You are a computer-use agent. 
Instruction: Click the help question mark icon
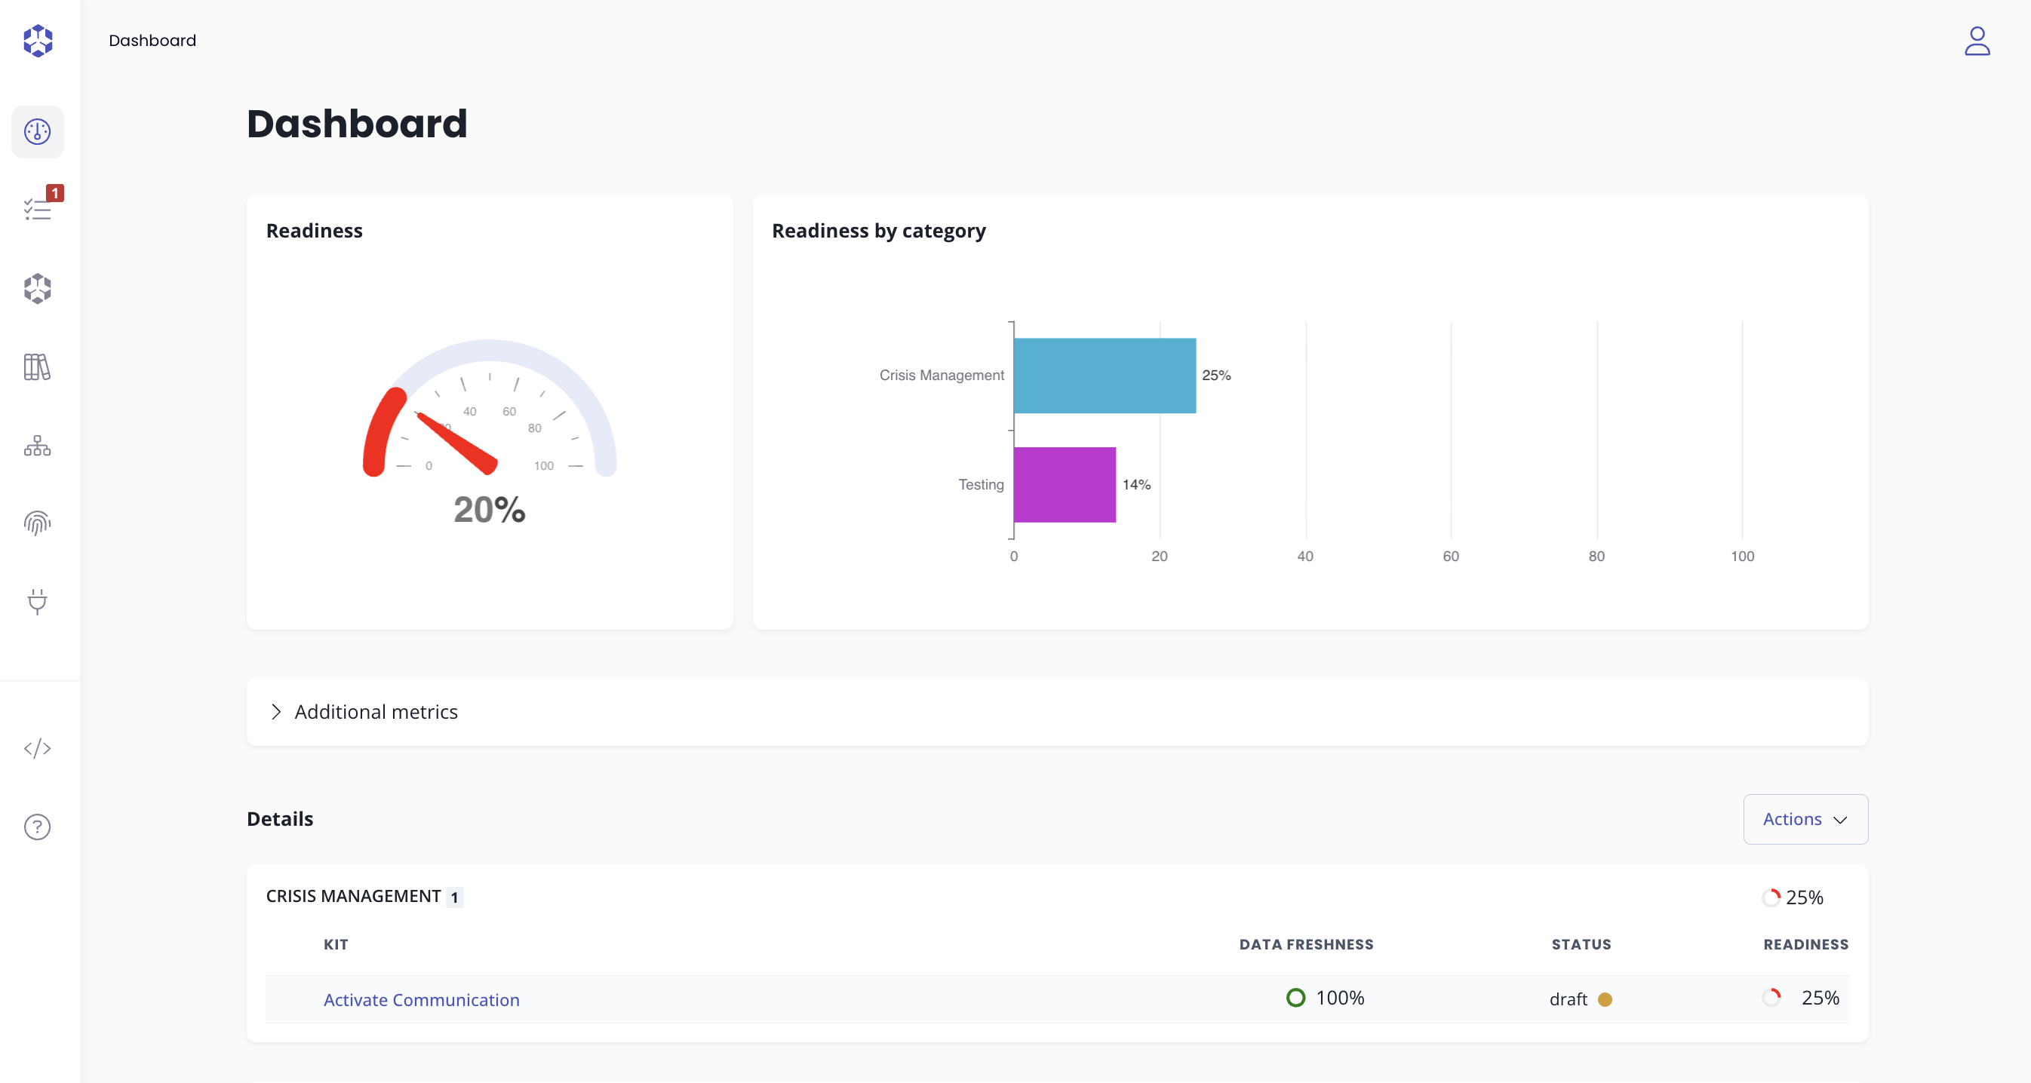37,827
